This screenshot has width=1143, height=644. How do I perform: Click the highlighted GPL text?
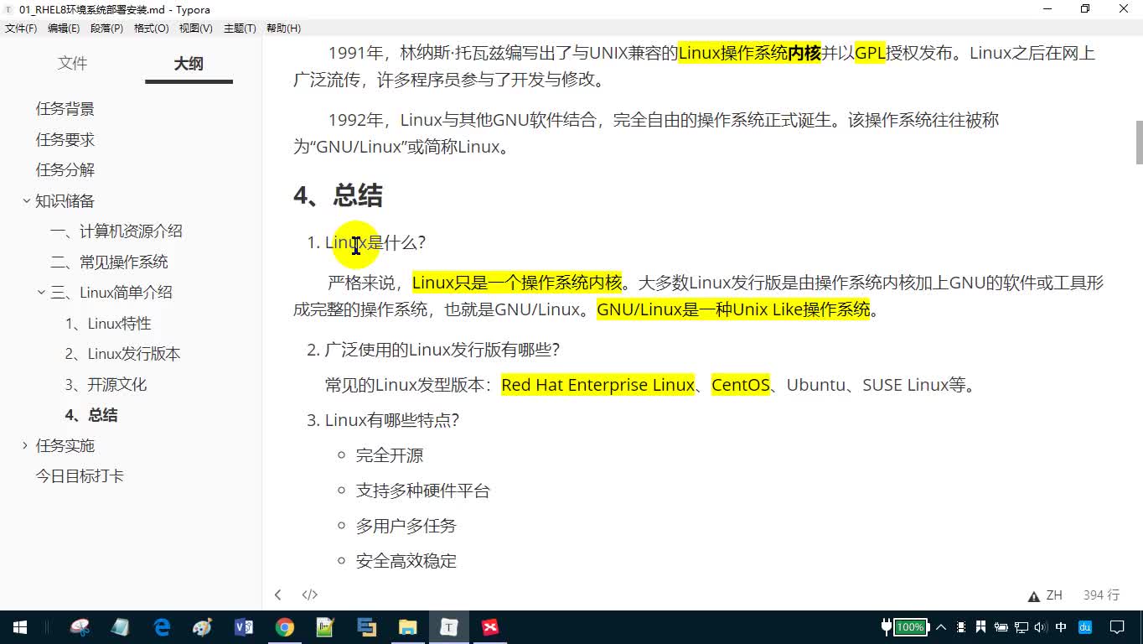tap(870, 53)
